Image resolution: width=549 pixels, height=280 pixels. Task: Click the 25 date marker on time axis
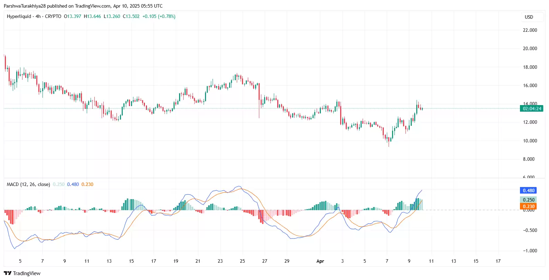[x=242, y=261]
